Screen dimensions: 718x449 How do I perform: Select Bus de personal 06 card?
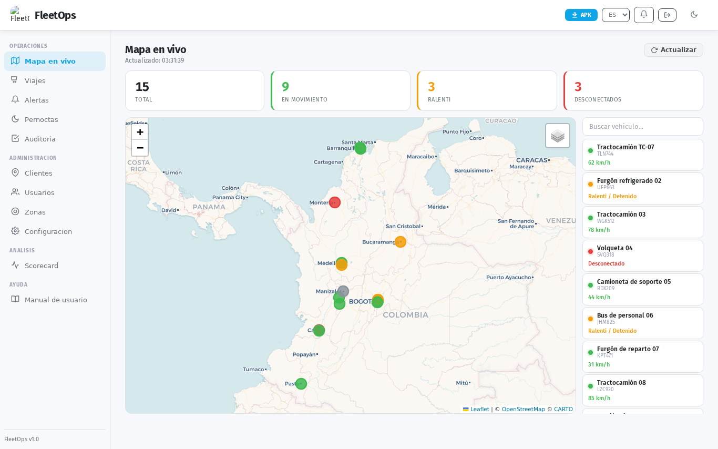pos(643,323)
